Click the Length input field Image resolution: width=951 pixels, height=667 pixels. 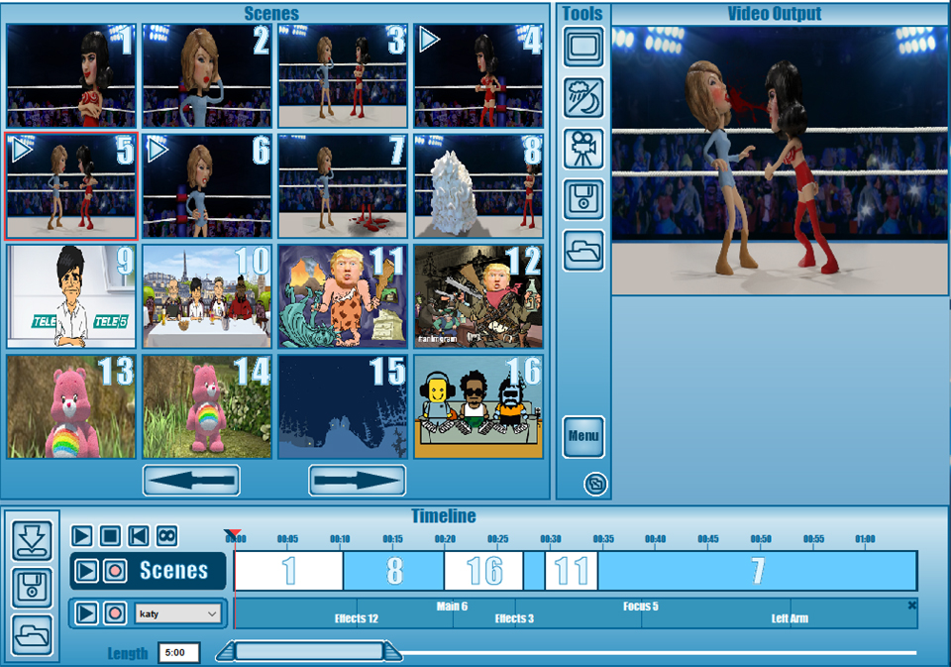click(x=179, y=652)
